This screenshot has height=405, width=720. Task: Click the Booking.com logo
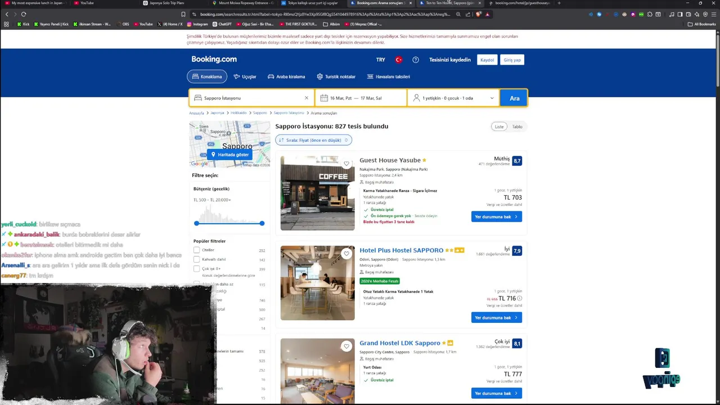pyautogui.click(x=214, y=59)
